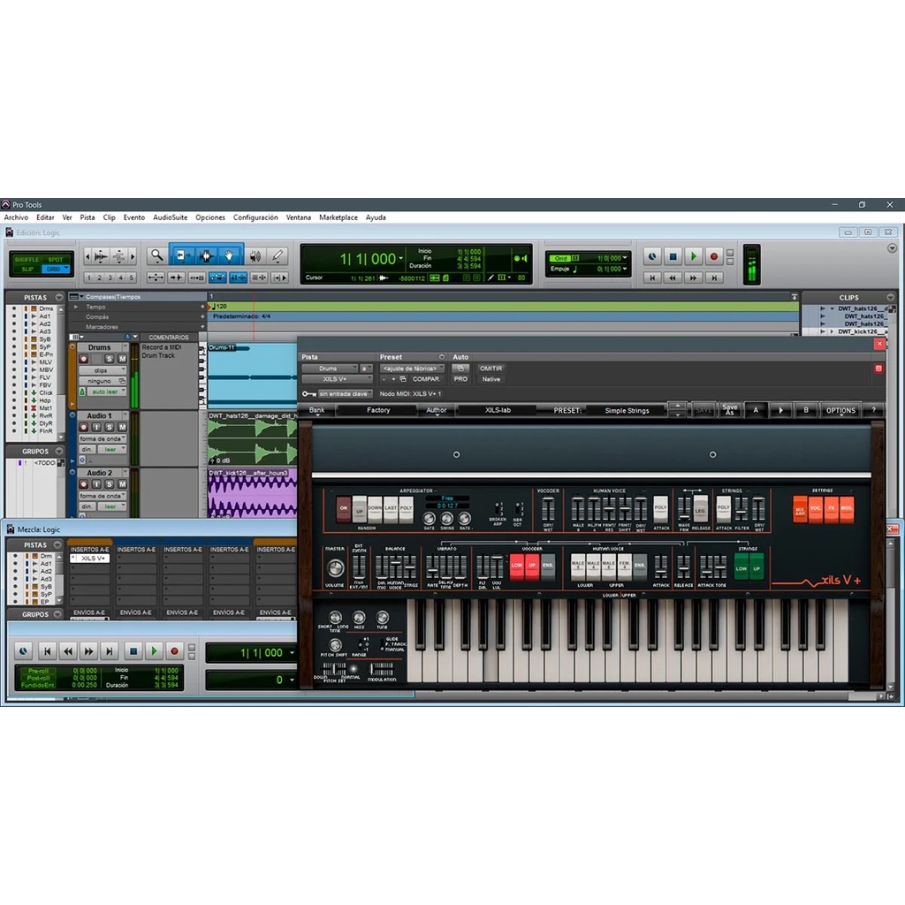The width and height of the screenshot is (905, 905).
Task: Open GRID mode dropdown arrow
Action: tap(66, 269)
